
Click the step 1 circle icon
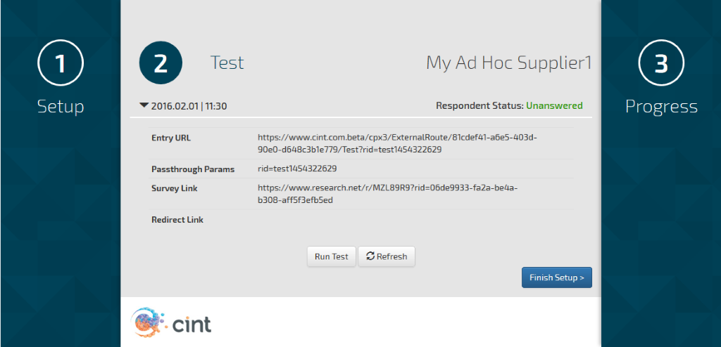pos(61,63)
